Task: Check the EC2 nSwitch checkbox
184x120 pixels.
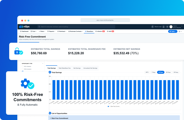Action: [23, 66]
